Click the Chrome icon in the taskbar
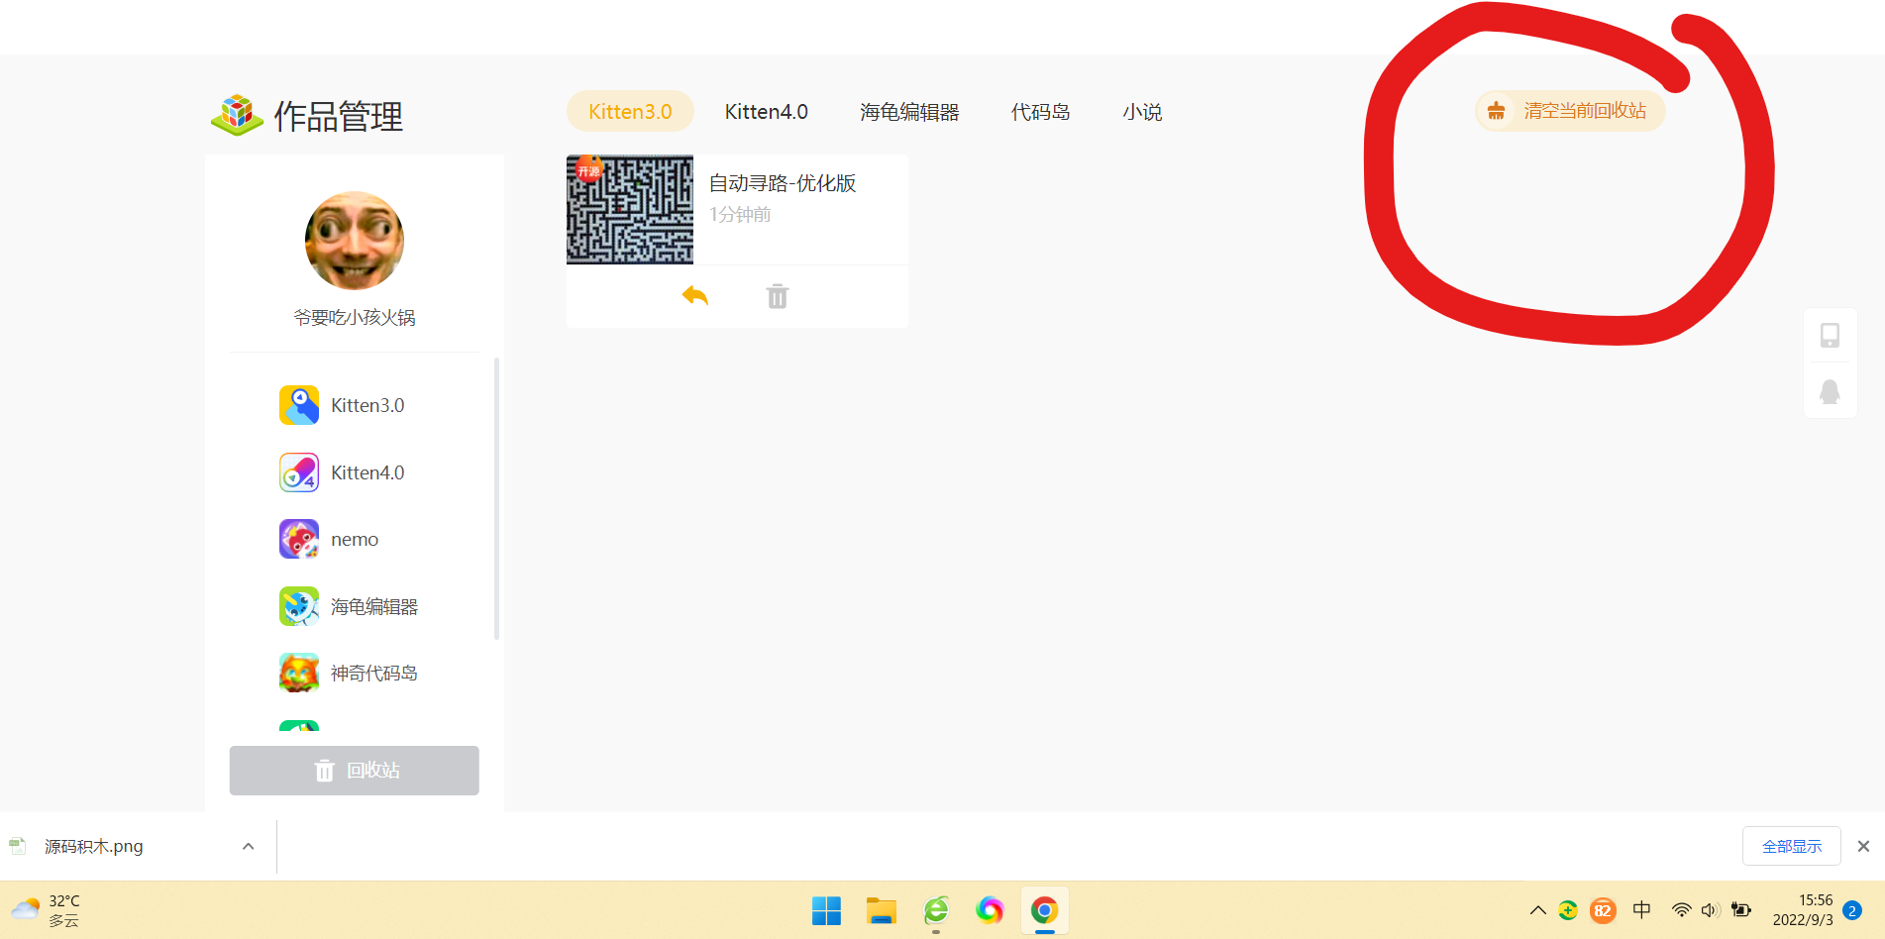Viewport: 1885px width, 939px height. (1044, 910)
